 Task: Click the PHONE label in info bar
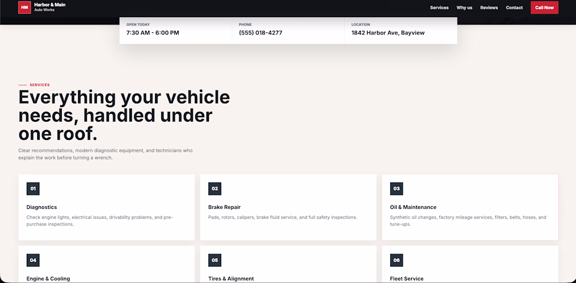246,25
